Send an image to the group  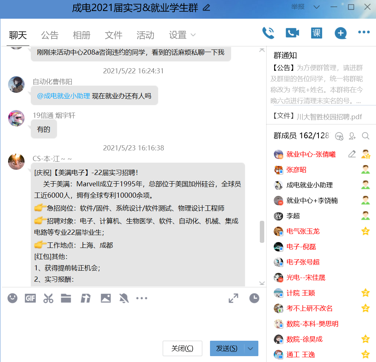(x=105, y=298)
